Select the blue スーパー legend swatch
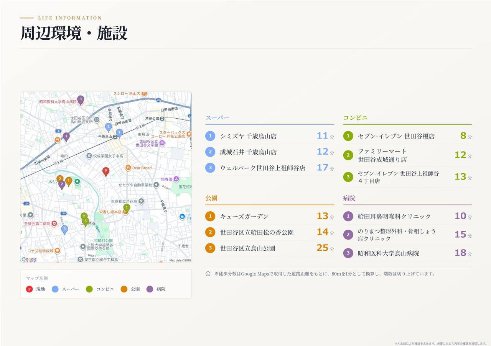 [x=55, y=289]
